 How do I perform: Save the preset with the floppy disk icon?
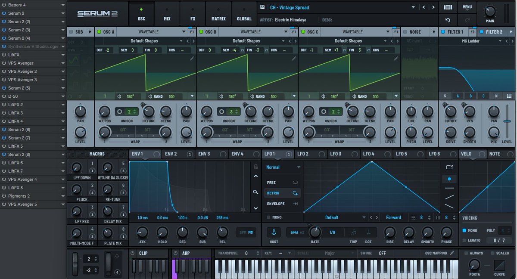point(262,7)
